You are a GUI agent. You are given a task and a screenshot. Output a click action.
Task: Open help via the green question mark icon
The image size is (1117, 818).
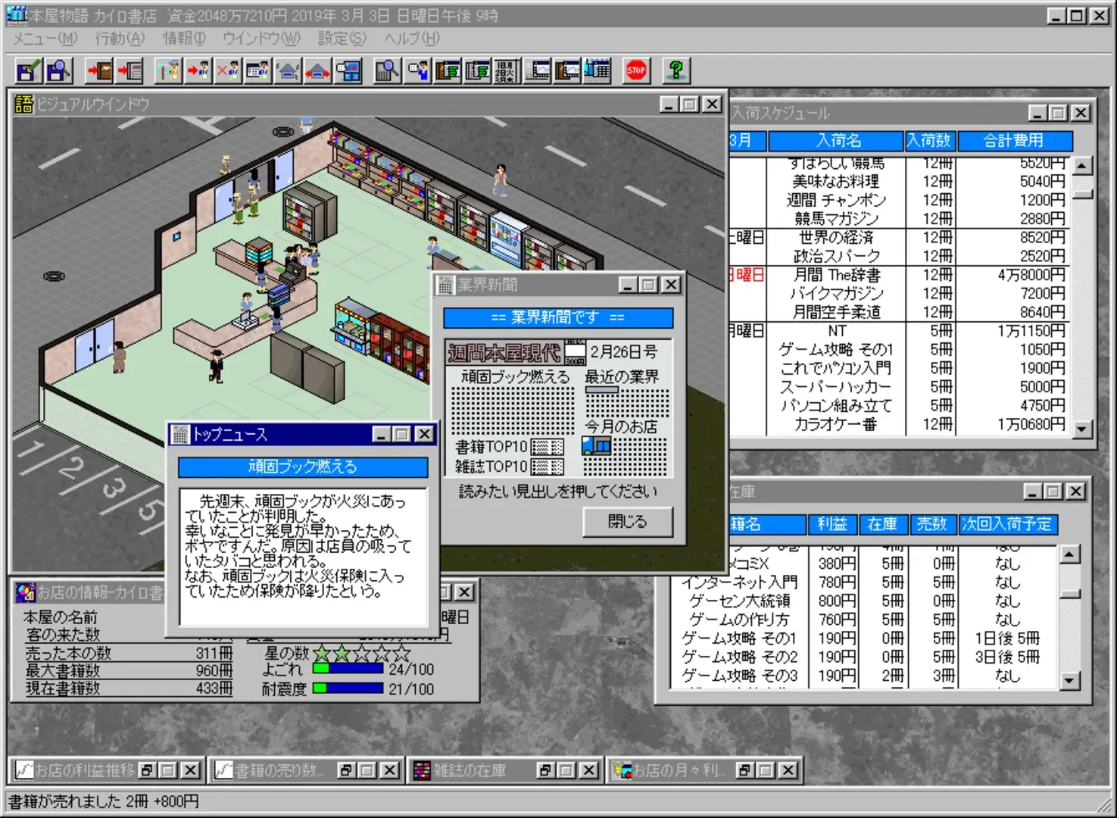tap(676, 70)
